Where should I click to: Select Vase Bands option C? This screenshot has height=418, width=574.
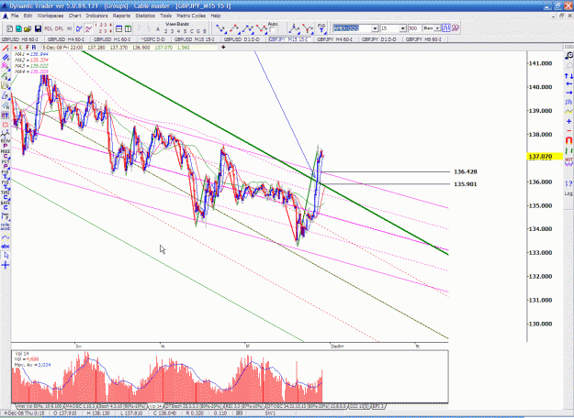191,31
